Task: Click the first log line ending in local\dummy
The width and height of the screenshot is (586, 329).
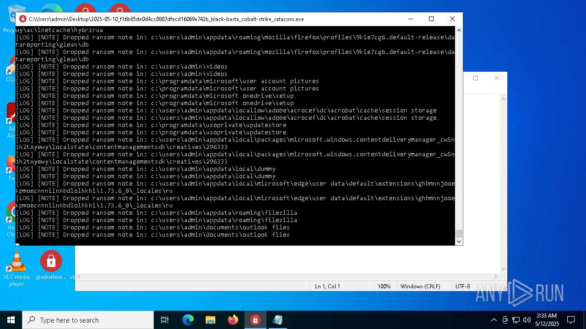Action: [146, 169]
